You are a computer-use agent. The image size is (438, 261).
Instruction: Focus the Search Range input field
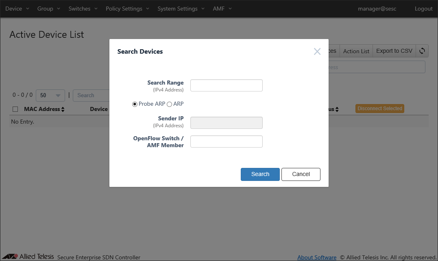(x=226, y=85)
